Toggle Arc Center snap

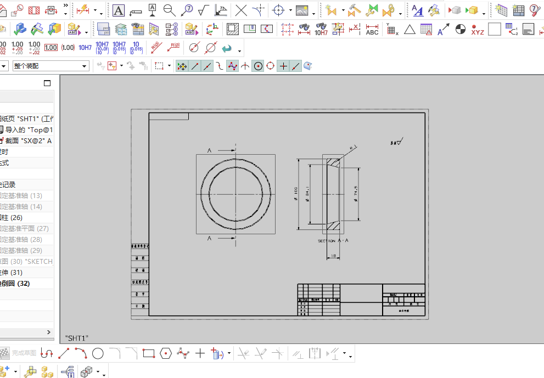point(258,66)
